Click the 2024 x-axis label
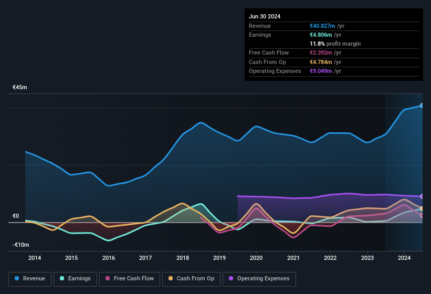This screenshot has width=431, height=294. coord(404,258)
